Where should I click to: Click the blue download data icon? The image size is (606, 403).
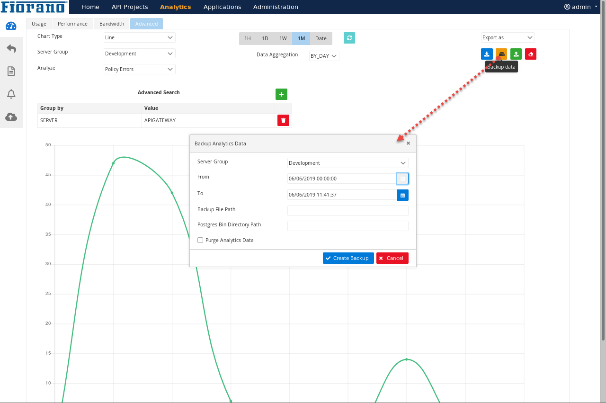pos(487,54)
